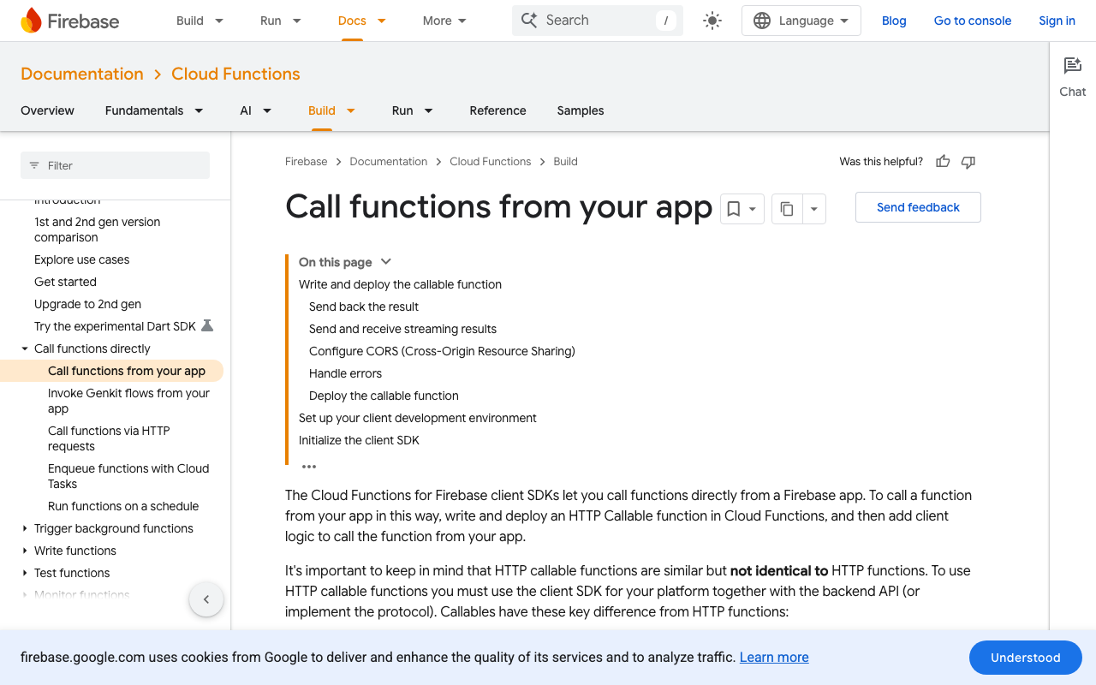Screen dimensions: 1096x685
Task: Click the Documentation header breadcrumb
Action: [x=82, y=74]
